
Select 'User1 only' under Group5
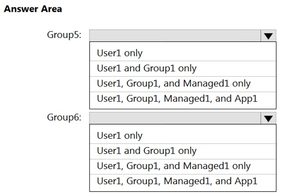pyautogui.click(x=120, y=53)
